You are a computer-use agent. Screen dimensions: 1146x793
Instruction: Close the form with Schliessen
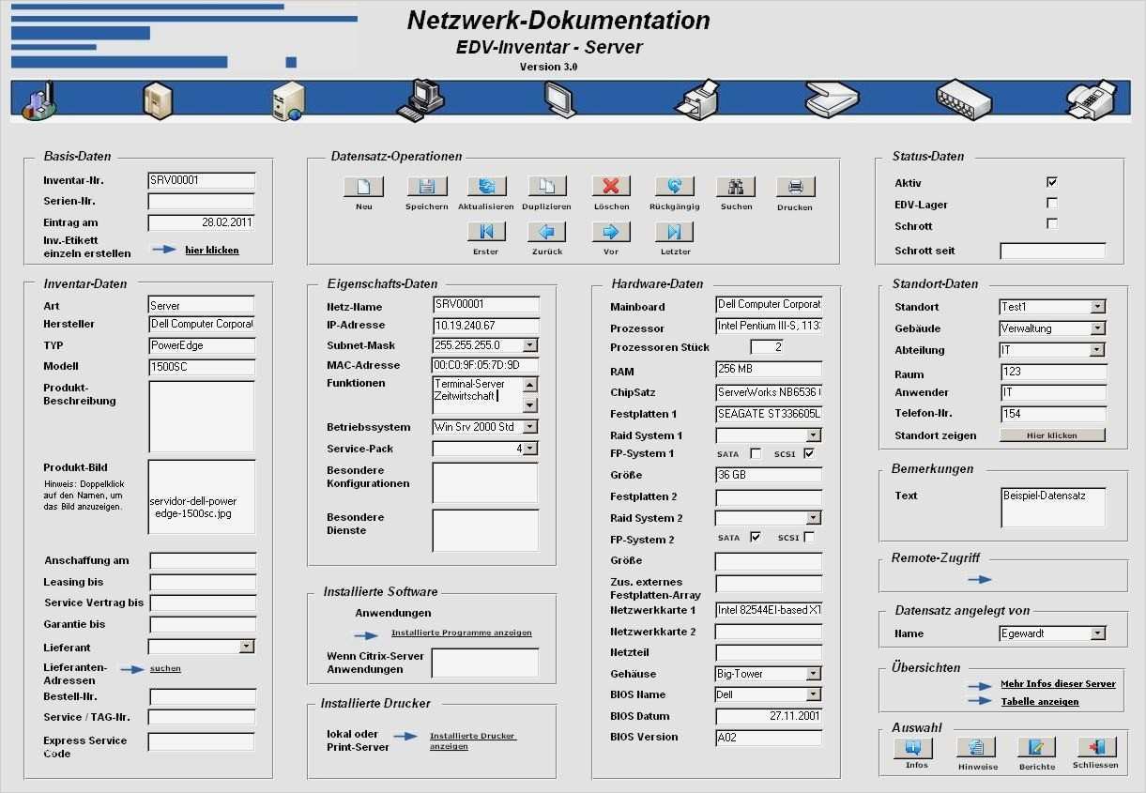coord(1096,748)
